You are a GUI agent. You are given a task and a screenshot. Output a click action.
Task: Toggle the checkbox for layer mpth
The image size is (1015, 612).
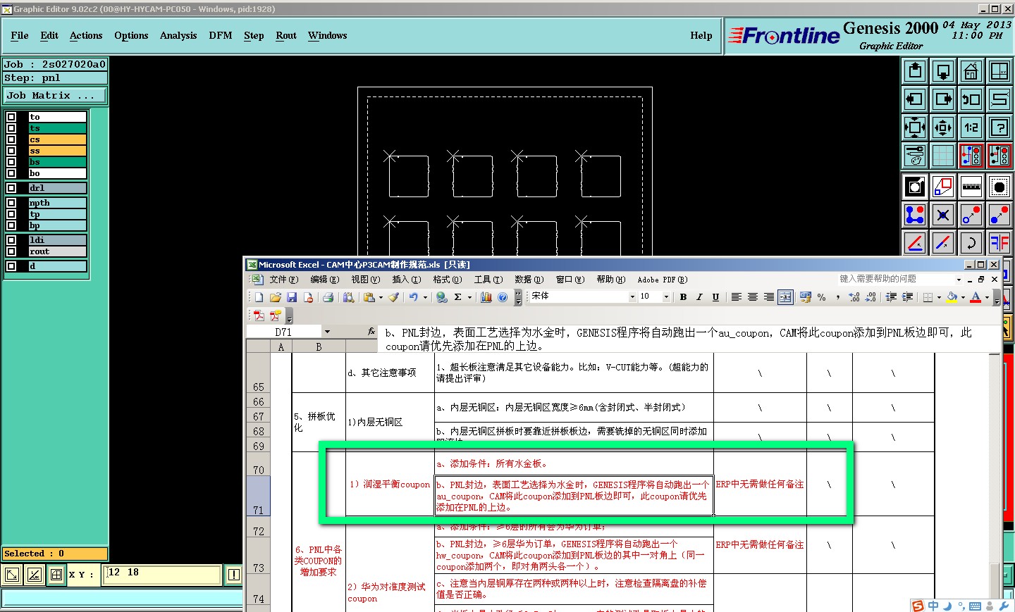11,203
